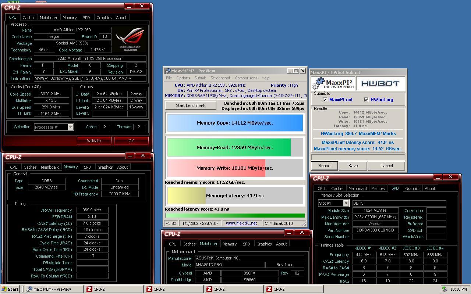Click the Memory-Write result bar
The height and width of the screenshot is (294, 471).
click(x=235, y=168)
